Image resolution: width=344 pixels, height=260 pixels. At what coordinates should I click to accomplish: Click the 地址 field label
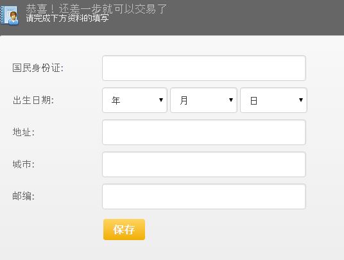click(x=24, y=132)
